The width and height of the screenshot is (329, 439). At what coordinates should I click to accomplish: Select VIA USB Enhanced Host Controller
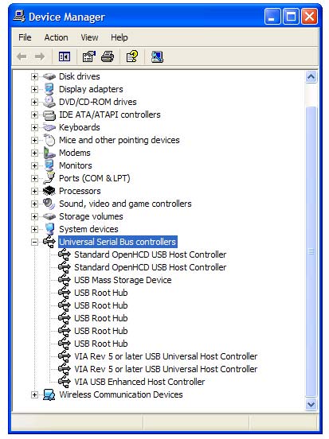coord(139,382)
